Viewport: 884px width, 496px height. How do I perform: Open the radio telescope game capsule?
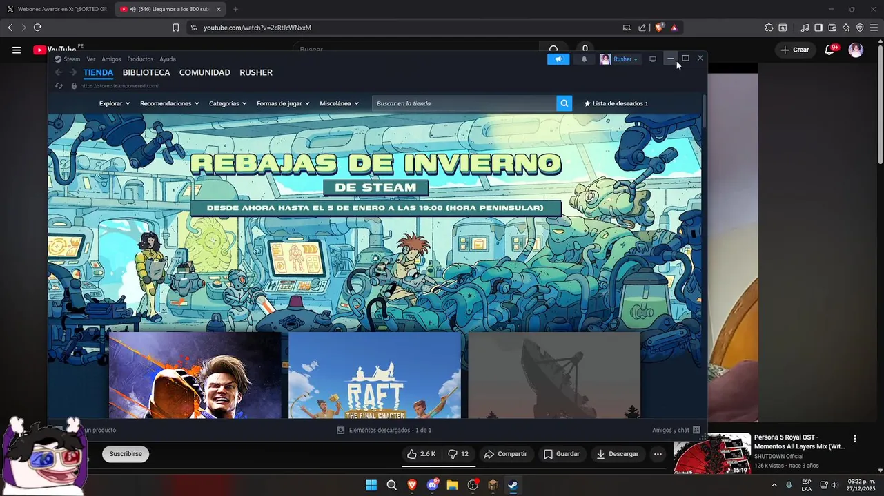[554, 375]
